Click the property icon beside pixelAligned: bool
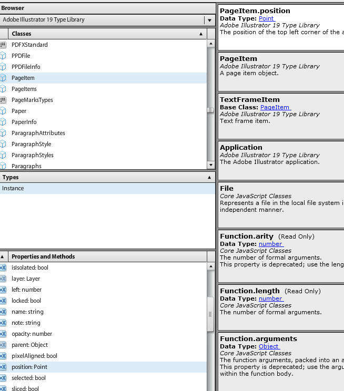The width and height of the screenshot is (344, 391). click(x=3, y=356)
